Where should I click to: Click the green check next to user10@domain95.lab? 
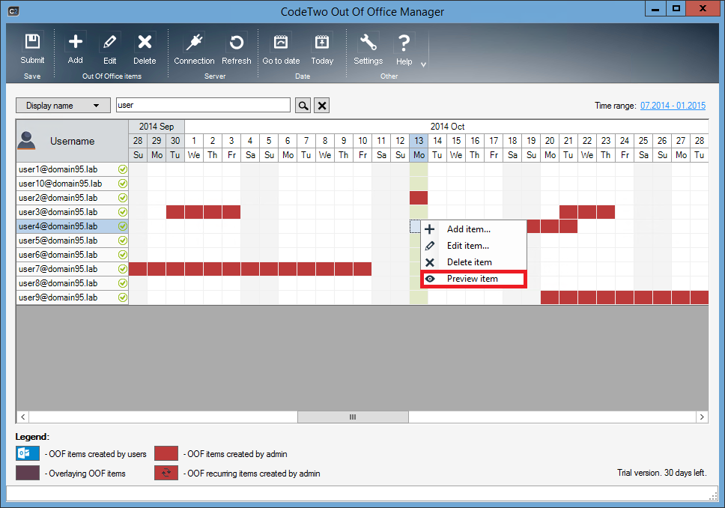(x=123, y=184)
